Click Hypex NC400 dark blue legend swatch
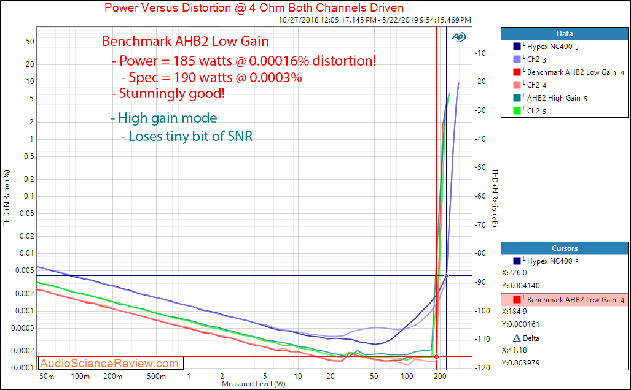Image resolution: width=631 pixels, height=390 pixels. pos(517,46)
